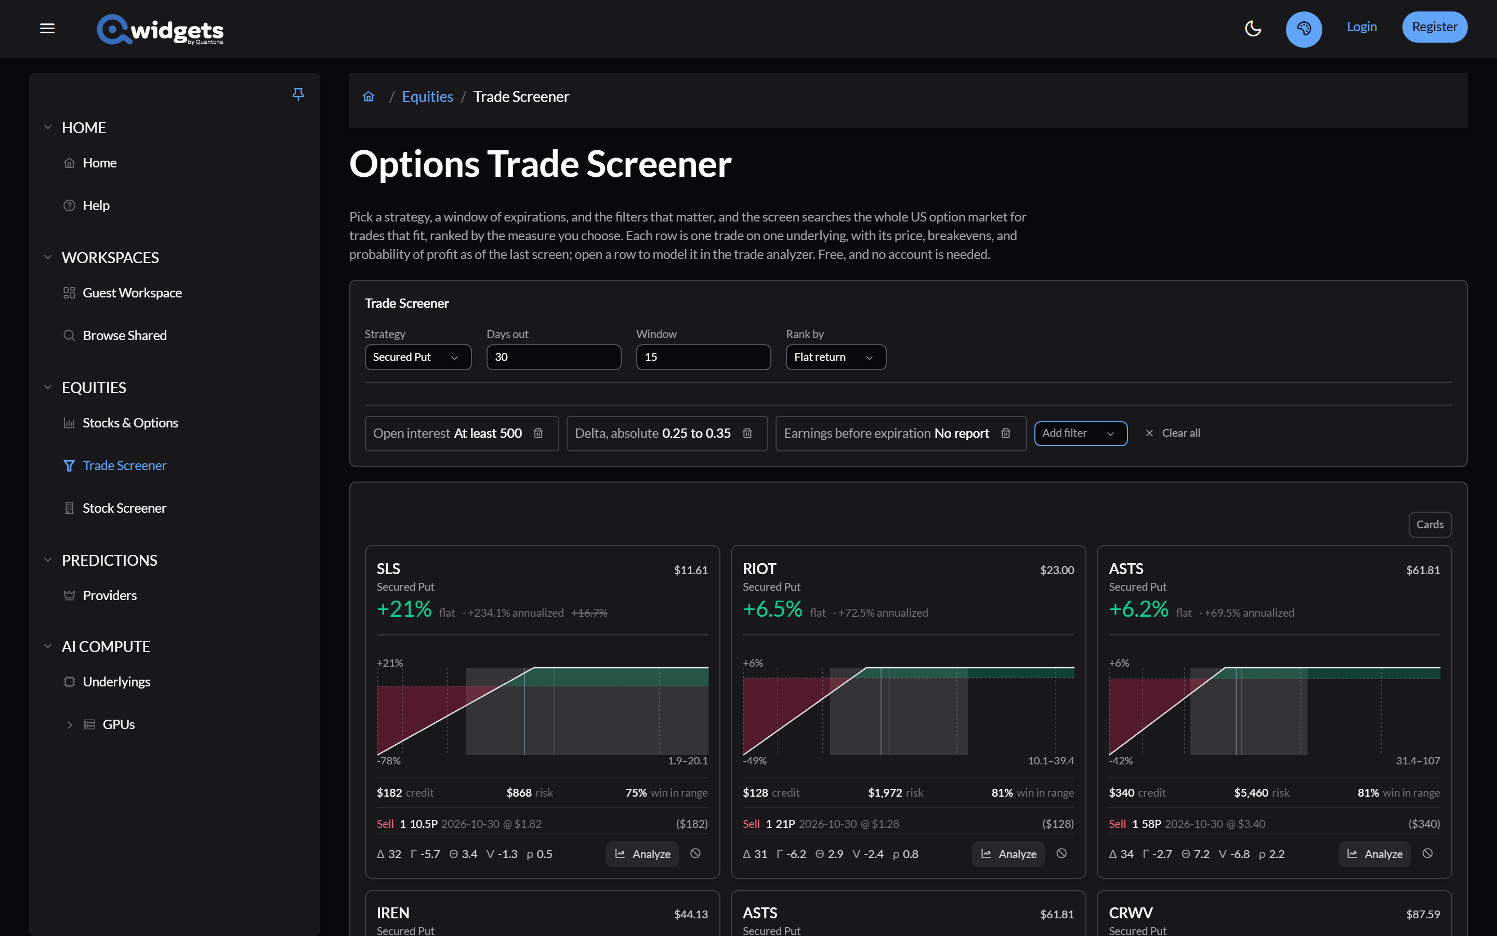This screenshot has width=1497, height=936.
Task: Collapse the WORKSPACES section
Action: click(x=48, y=257)
